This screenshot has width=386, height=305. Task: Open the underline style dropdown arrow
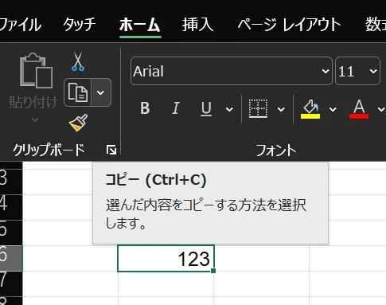[x=229, y=109]
